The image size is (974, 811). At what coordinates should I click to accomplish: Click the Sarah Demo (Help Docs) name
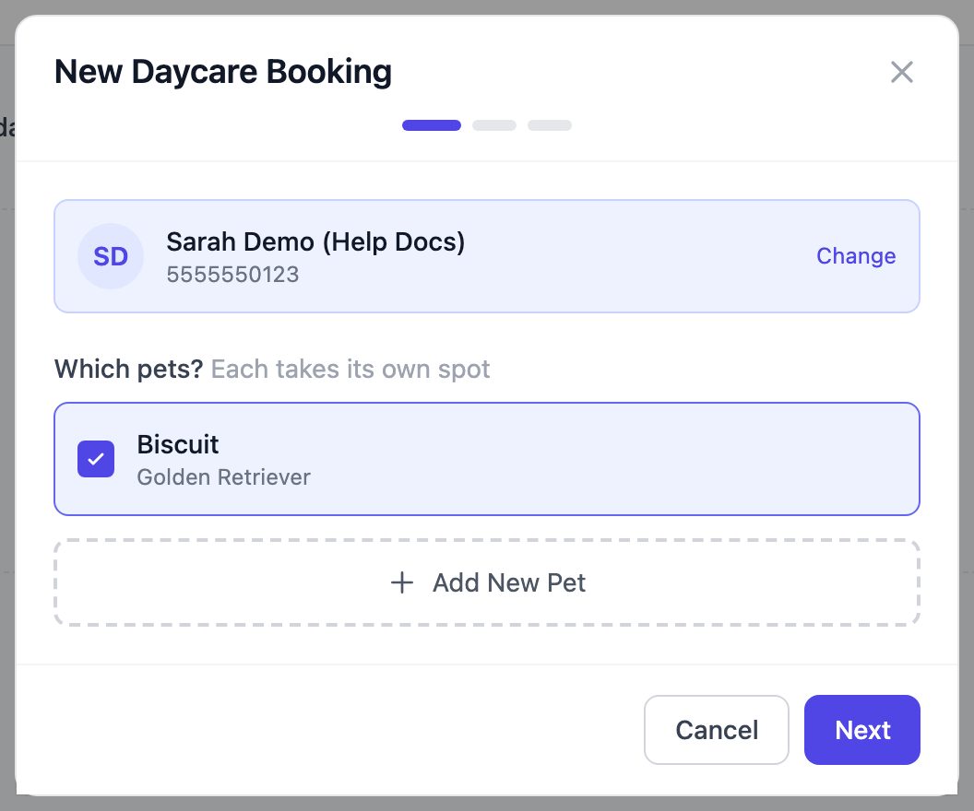pyautogui.click(x=315, y=242)
